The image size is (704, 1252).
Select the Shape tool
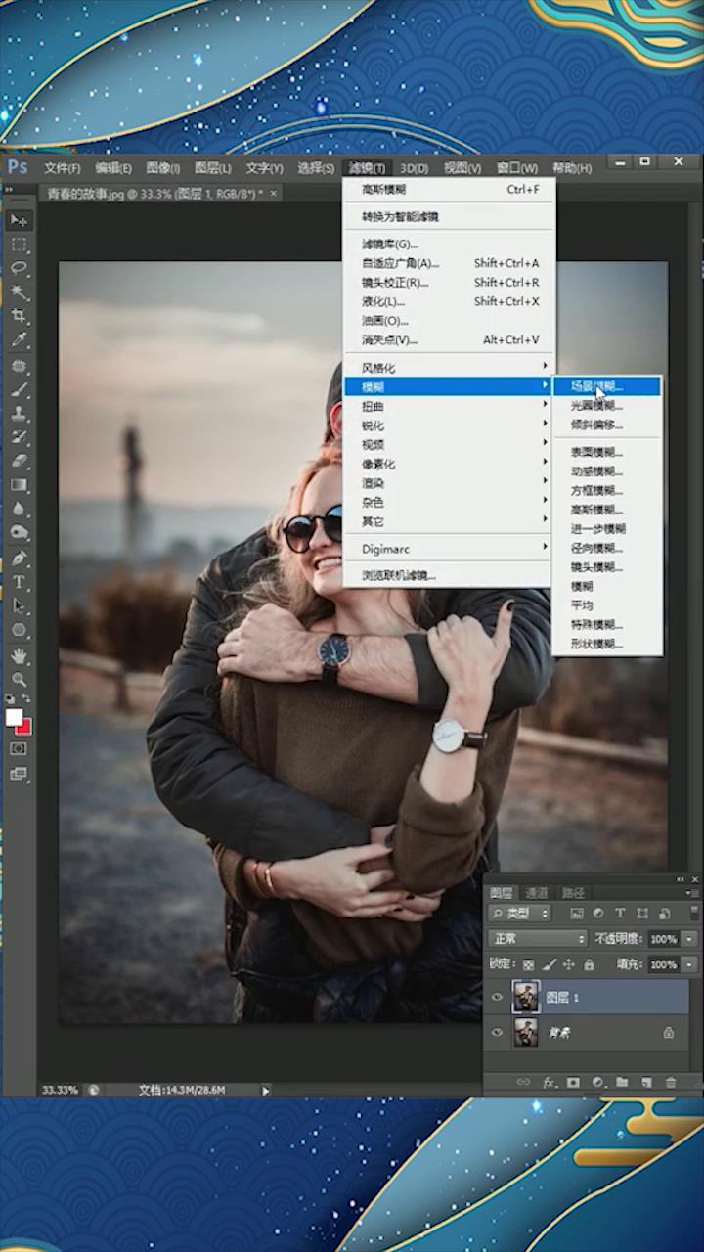click(x=19, y=631)
